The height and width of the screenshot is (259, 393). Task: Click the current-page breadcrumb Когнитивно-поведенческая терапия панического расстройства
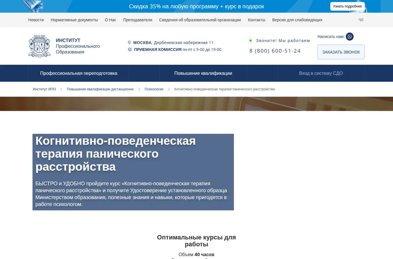click(x=224, y=89)
